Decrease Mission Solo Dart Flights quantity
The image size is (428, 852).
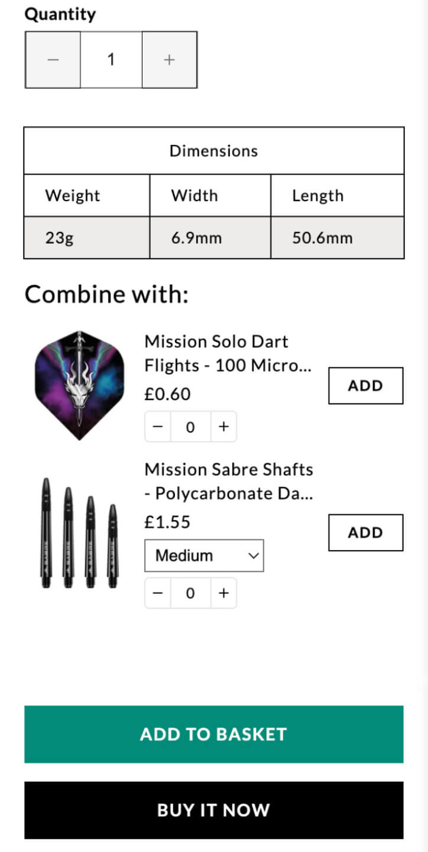(x=158, y=427)
